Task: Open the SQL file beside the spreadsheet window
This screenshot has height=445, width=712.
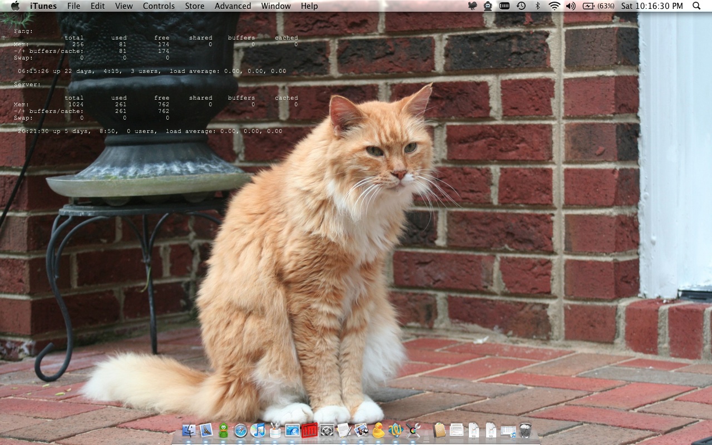Action: click(x=491, y=429)
